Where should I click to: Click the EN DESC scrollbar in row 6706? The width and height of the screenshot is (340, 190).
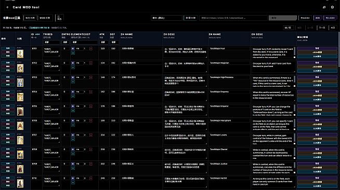pyautogui.click(x=294, y=124)
